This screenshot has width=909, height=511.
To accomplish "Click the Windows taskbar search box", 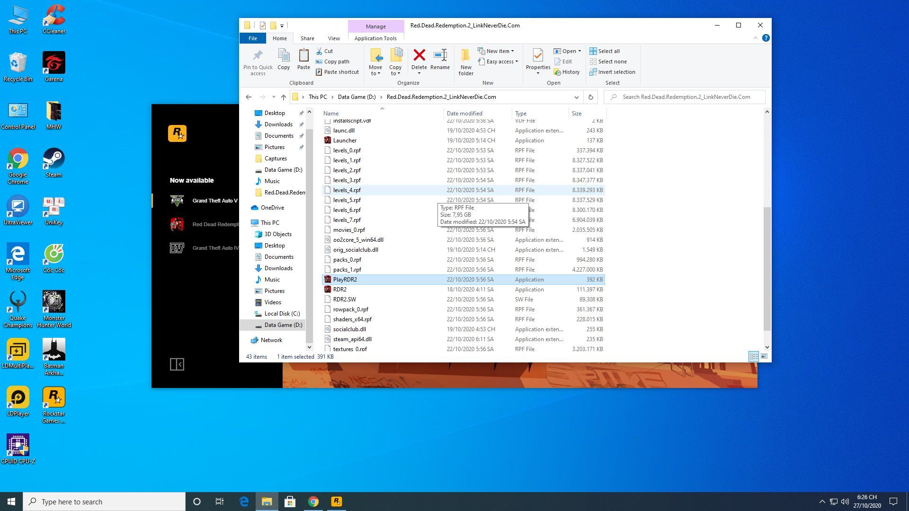I will 104,502.
